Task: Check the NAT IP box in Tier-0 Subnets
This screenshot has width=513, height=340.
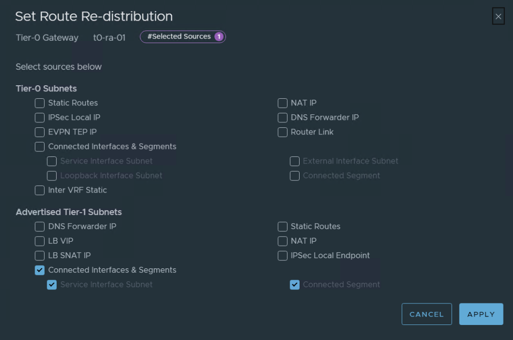Action: (282, 103)
